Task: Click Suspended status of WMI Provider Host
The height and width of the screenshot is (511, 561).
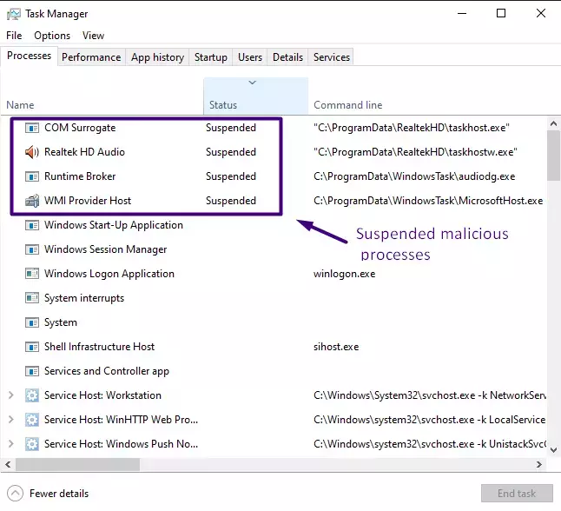Action: pyautogui.click(x=231, y=201)
